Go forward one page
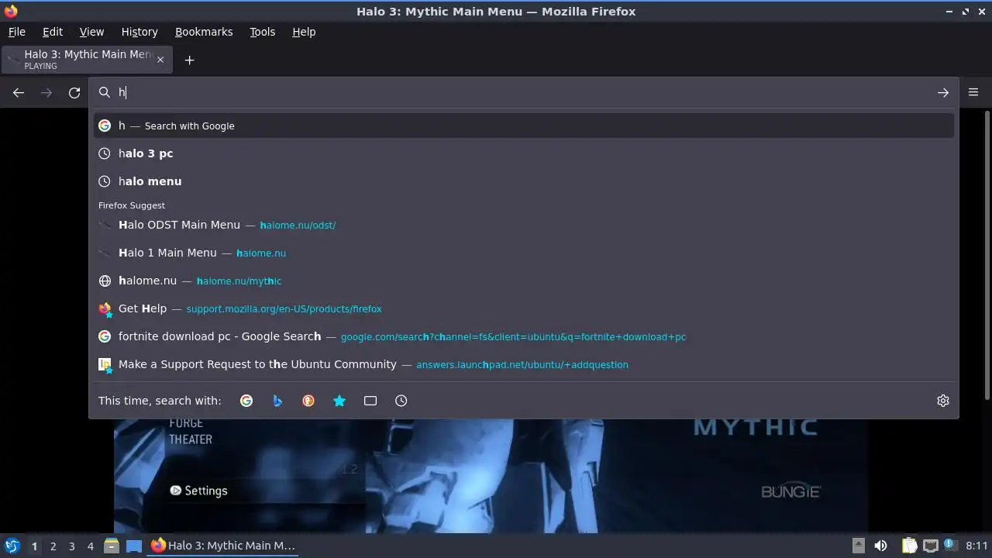 tap(46, 93)
